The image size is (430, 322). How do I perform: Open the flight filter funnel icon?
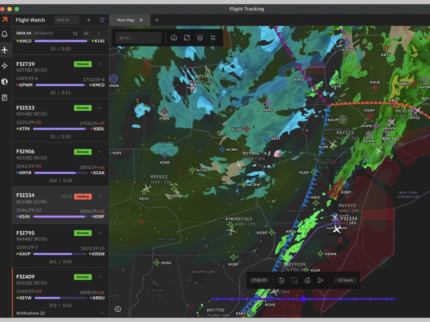[102, 20]
